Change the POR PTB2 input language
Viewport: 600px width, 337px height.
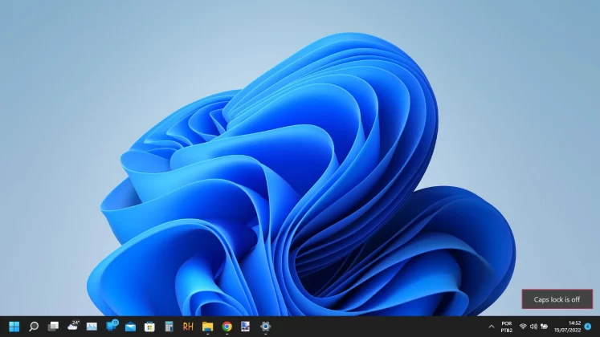coord(507,327)
